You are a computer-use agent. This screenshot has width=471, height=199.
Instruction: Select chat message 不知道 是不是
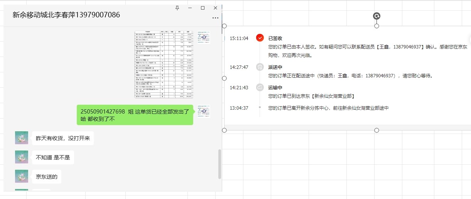[52, 157]
